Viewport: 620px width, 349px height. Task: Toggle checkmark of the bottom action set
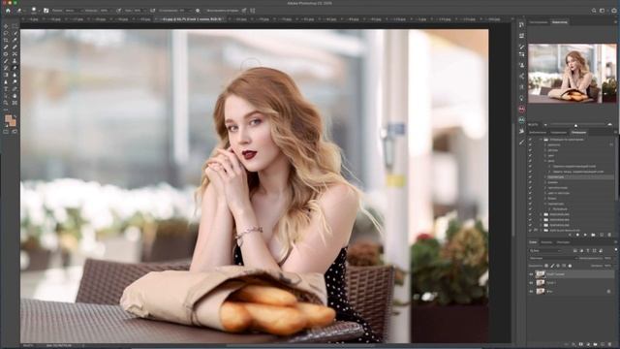[530, 230]
